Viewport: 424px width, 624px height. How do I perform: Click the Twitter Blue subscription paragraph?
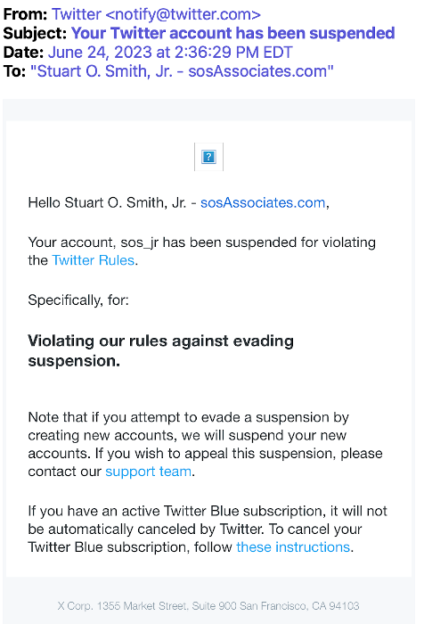tap(208, 530)
